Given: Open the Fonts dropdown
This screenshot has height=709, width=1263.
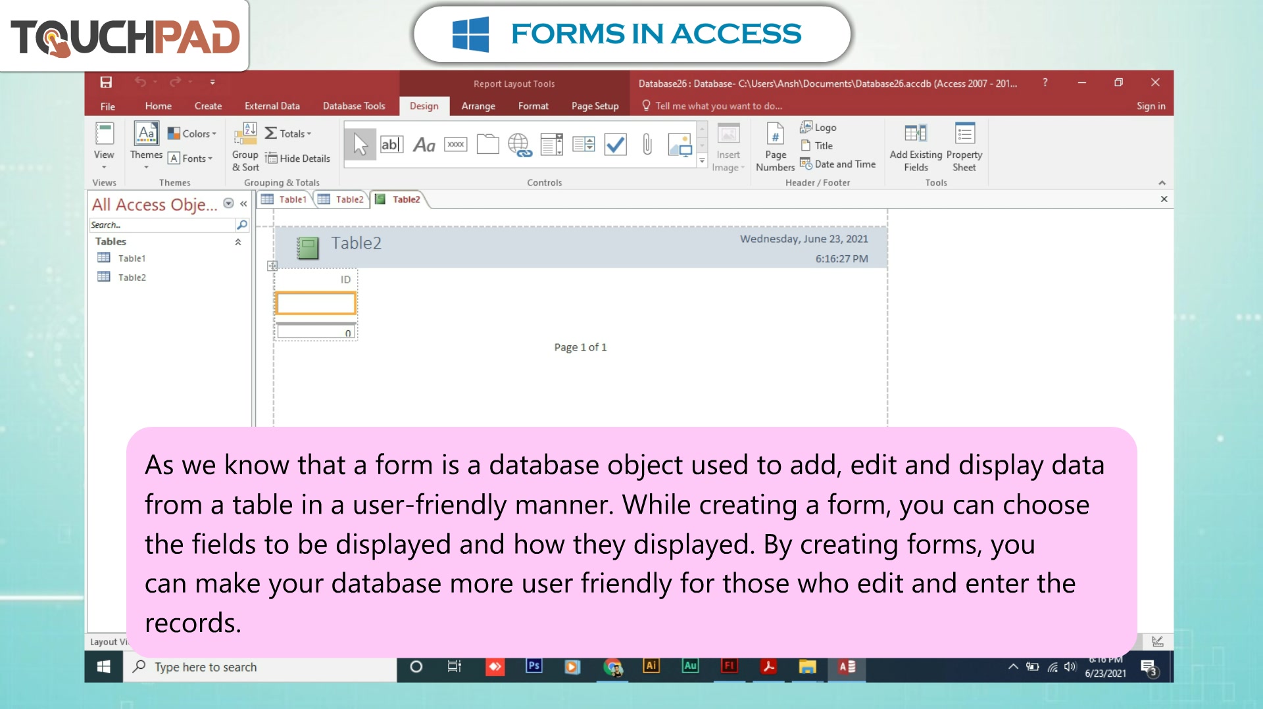Looking at the screenshot, I should click(x=191, y=159).
